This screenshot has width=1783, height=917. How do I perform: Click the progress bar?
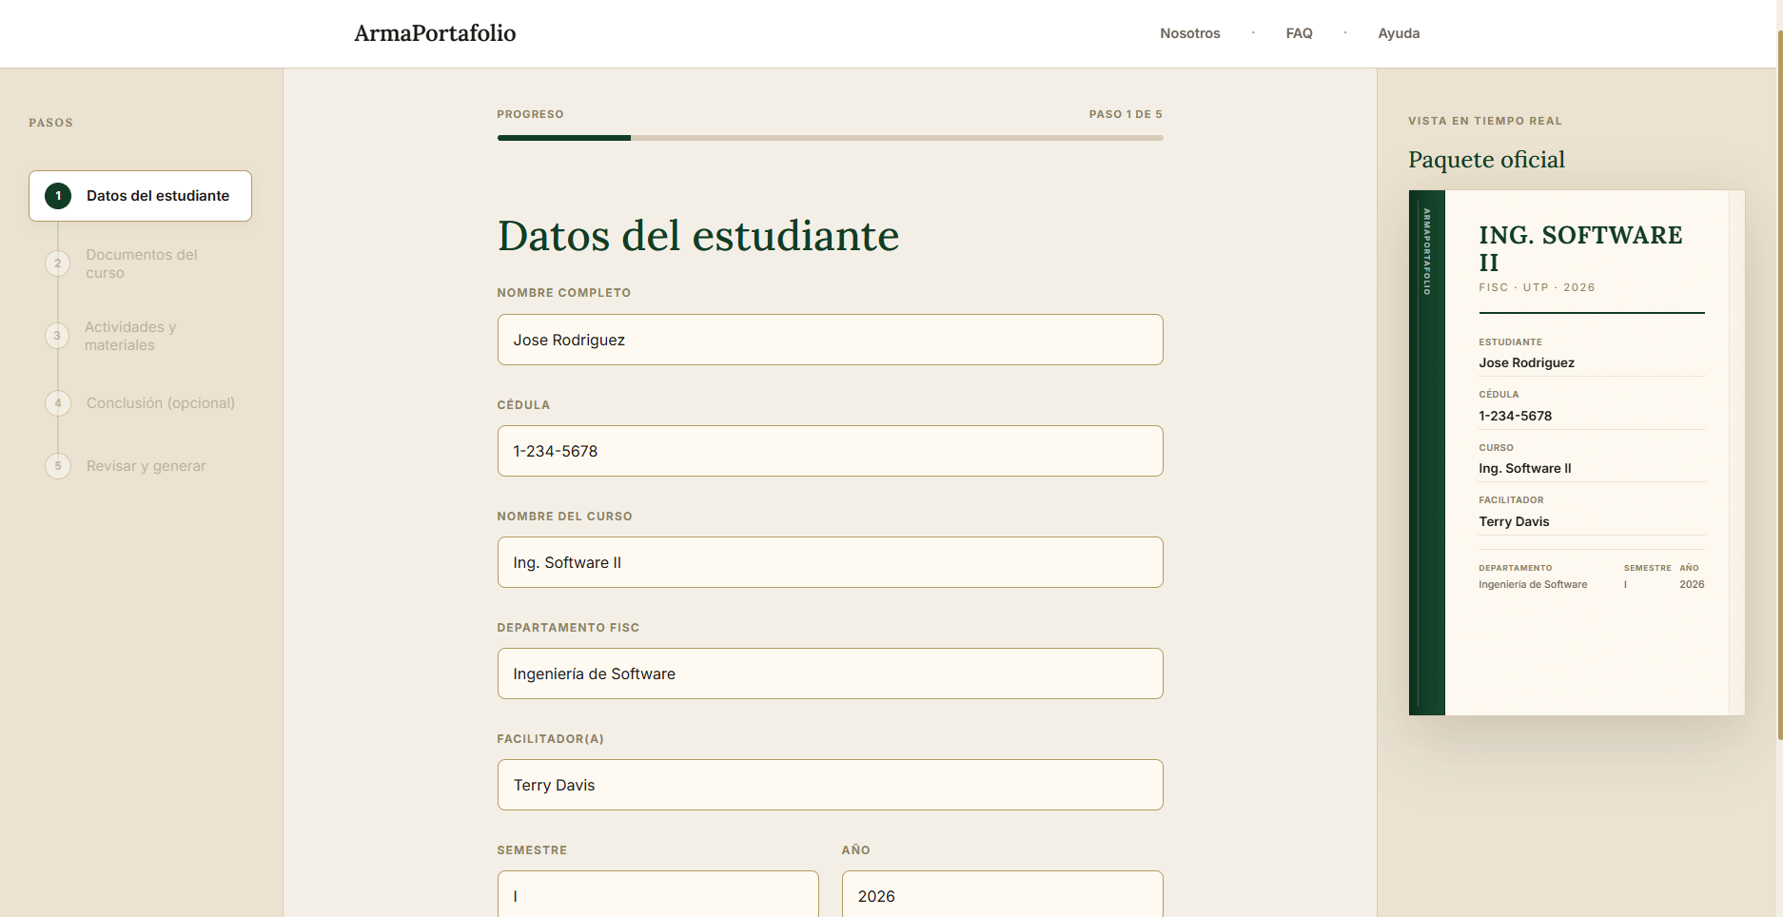[830, 138]
